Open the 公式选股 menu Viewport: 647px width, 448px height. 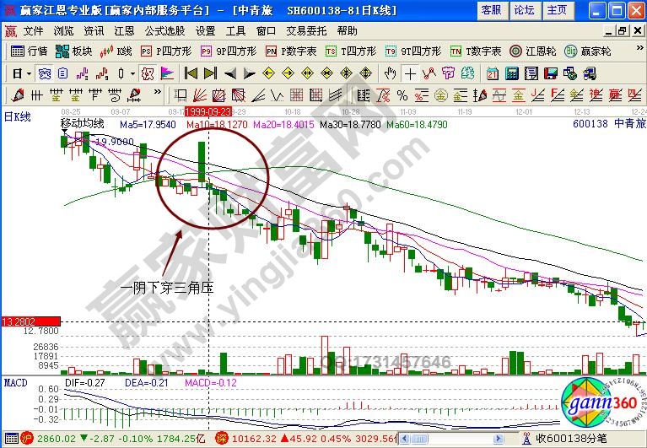click(x=164, y=30)
